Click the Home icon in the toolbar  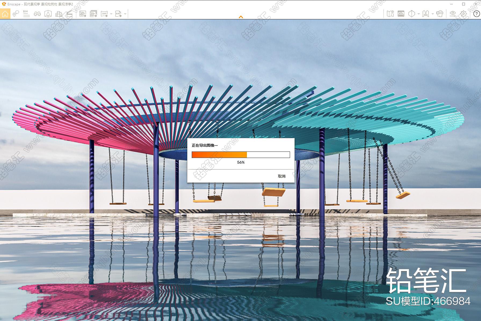(5, 14)
